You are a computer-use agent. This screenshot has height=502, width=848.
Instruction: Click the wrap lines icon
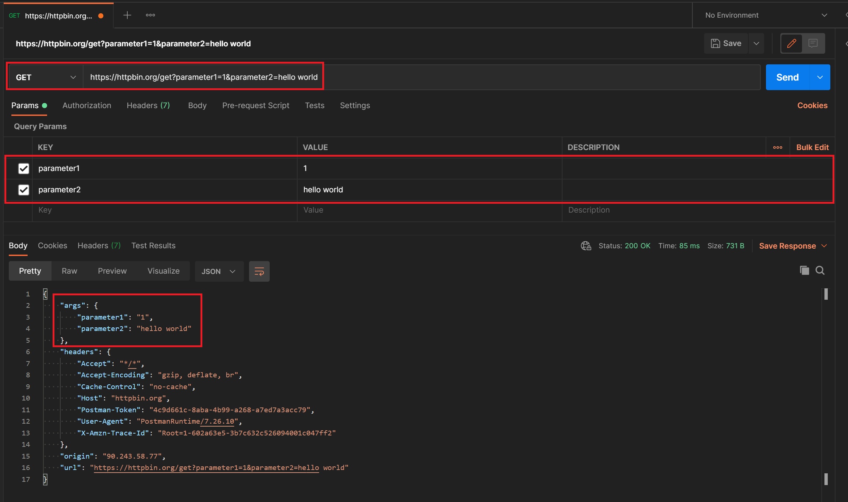(x=259, y=271)
